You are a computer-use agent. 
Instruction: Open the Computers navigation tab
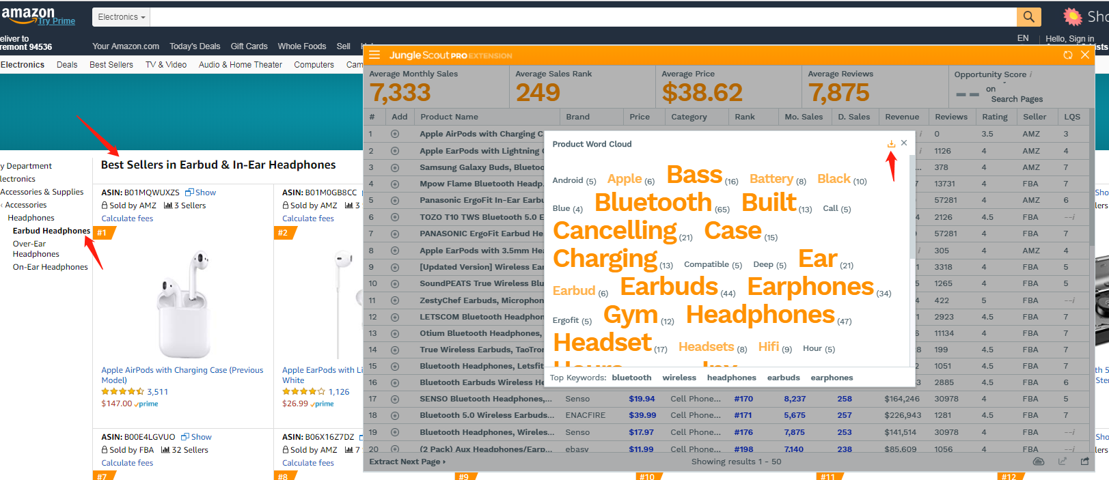[x=314, y=65]
